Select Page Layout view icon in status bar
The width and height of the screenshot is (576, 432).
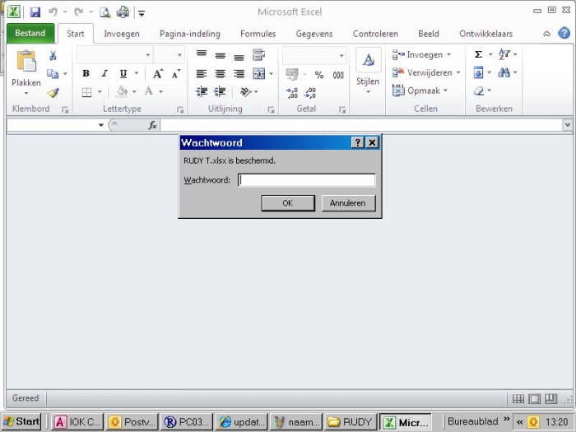(535, 398)
